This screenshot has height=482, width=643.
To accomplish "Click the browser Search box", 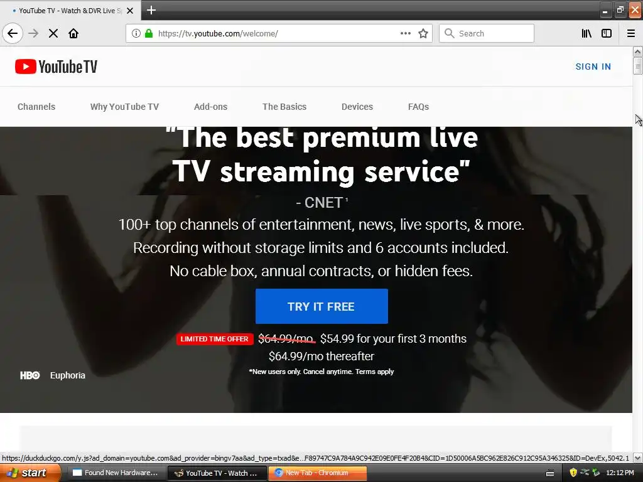I will [487, 33].
